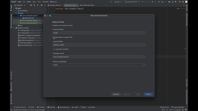Open Event Log in bottom bar
Viewport: 198px width, 111px height.
point(164,107)
